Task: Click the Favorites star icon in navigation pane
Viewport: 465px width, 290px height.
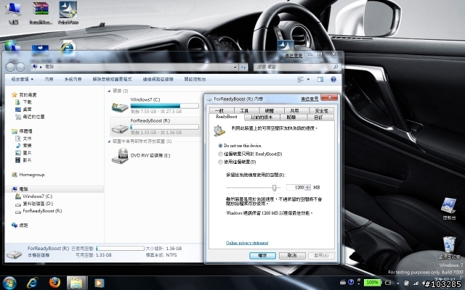Action: click(15, 95)
